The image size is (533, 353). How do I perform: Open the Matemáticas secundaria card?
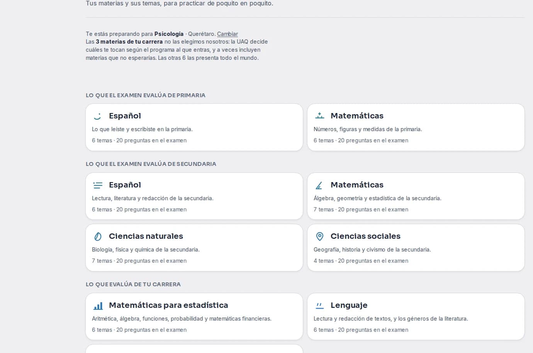click(416, 196)
